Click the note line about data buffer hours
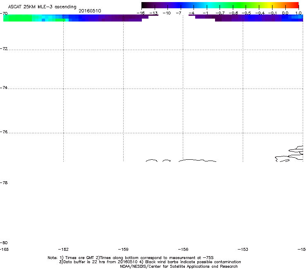 (150, 262)
